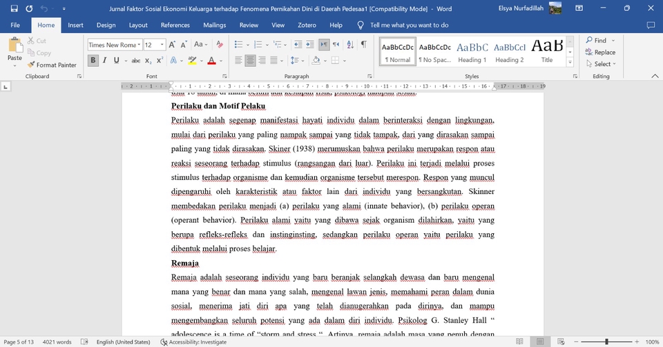Check proofing errors icon in status bar
This screenshot has height=347, width=663.
[x=84, y=342]
